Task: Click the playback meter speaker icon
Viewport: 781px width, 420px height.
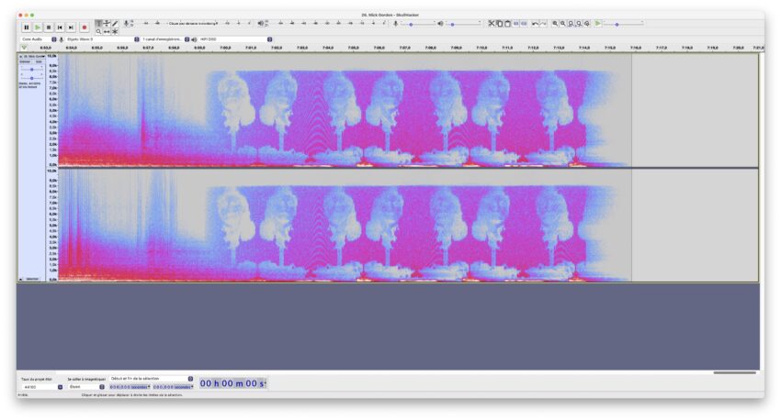Action: pos(260,23)
